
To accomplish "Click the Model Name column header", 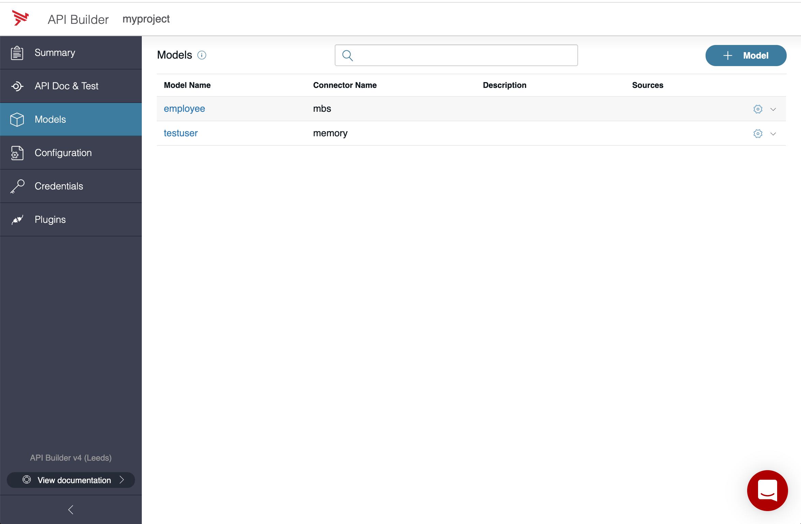I will click(x=187, y=85).
